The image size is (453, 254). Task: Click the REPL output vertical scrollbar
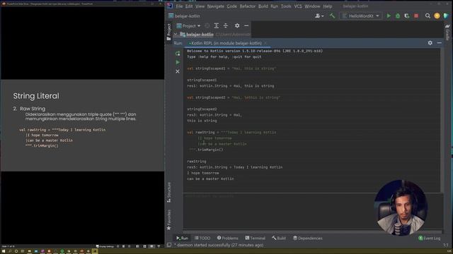tap(442, 120)
